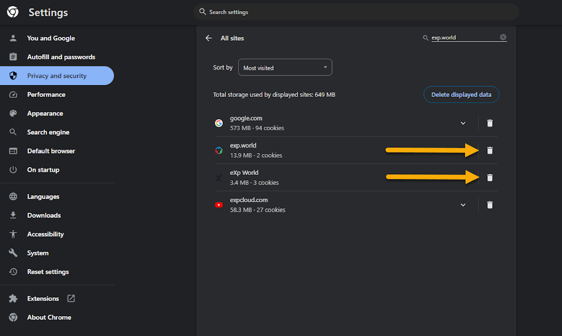Go back using the All sites arrow
The height and width of the screenshot is (336, 562).
pos(209,38)
